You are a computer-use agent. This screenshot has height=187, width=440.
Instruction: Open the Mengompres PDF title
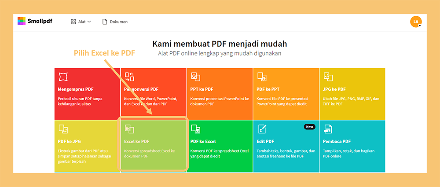click(76, 89)
